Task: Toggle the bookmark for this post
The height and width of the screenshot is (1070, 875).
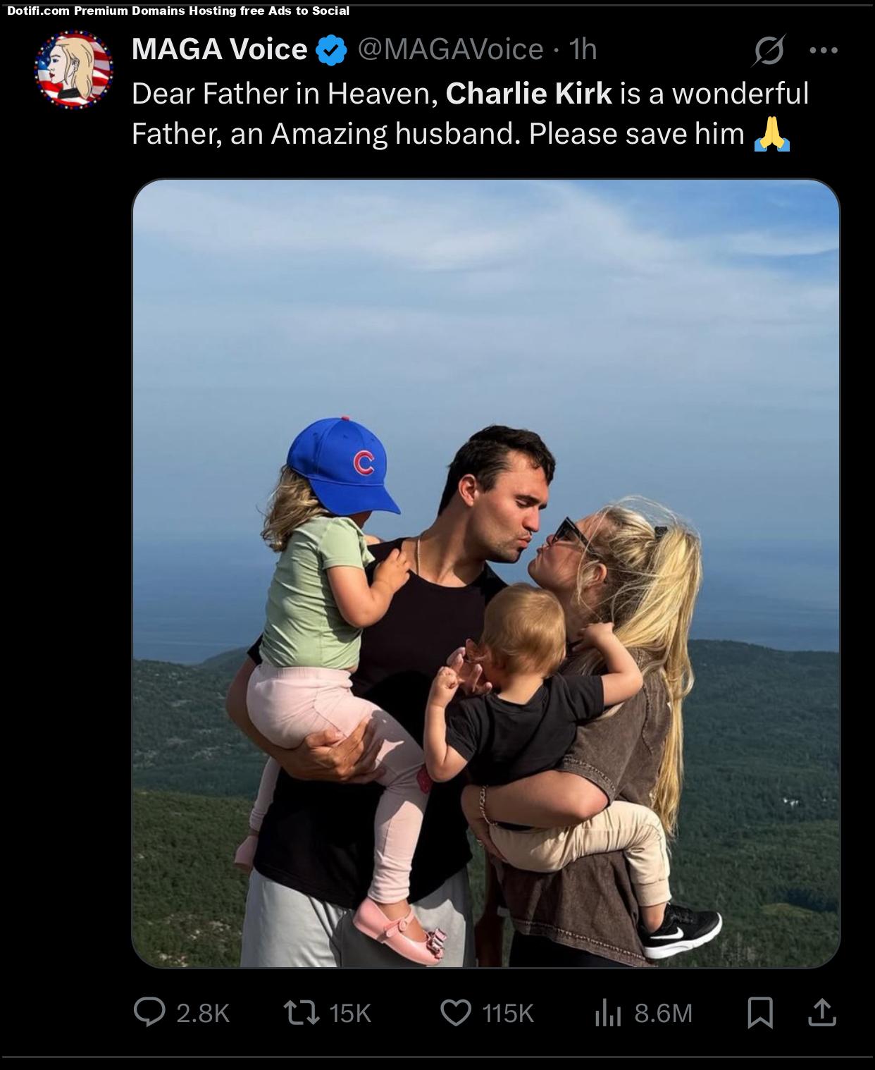Action: 760,1012
